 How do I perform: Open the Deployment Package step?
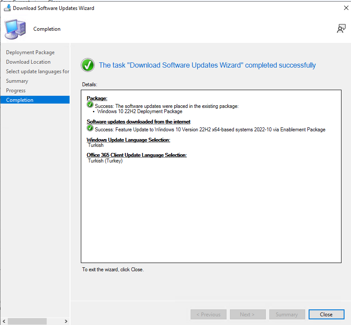click(x=30, y=52)
